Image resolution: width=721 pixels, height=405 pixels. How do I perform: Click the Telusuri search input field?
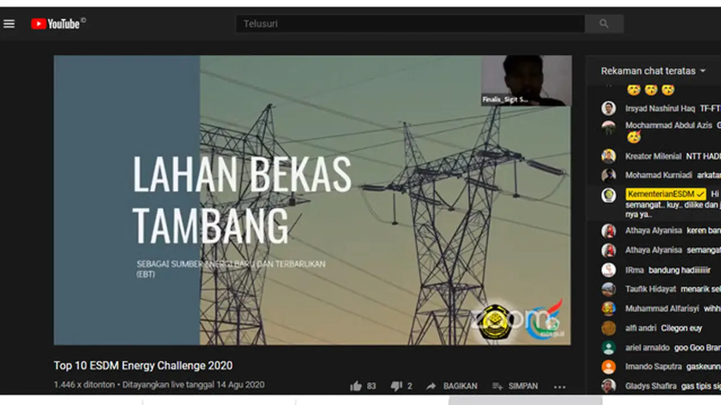pyautogui.click(x=410, y=24)
